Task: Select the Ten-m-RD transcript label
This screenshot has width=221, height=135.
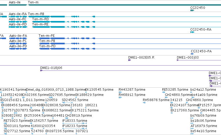Action: pyautogui.click(x=41, y=19)
